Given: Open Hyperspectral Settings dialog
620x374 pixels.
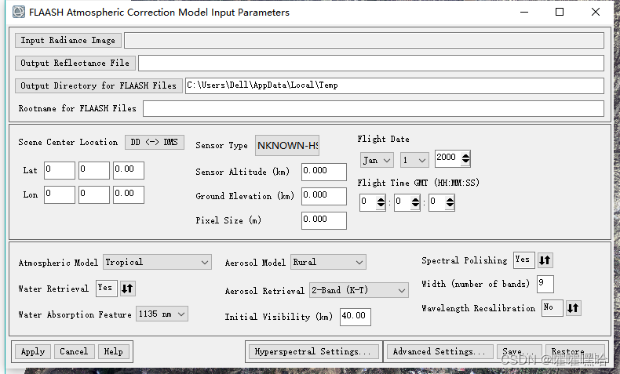Looking at the screenshot, I should coord(313,351).
